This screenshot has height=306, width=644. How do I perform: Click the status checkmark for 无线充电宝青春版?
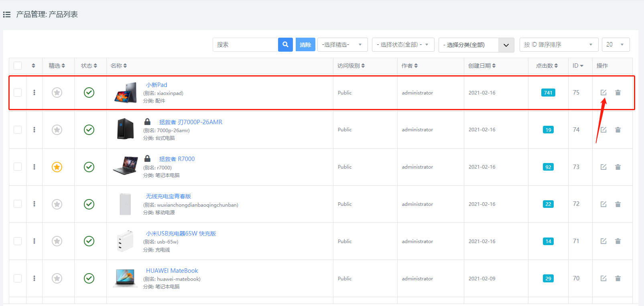pyautogui.click(x=89, y=204)
